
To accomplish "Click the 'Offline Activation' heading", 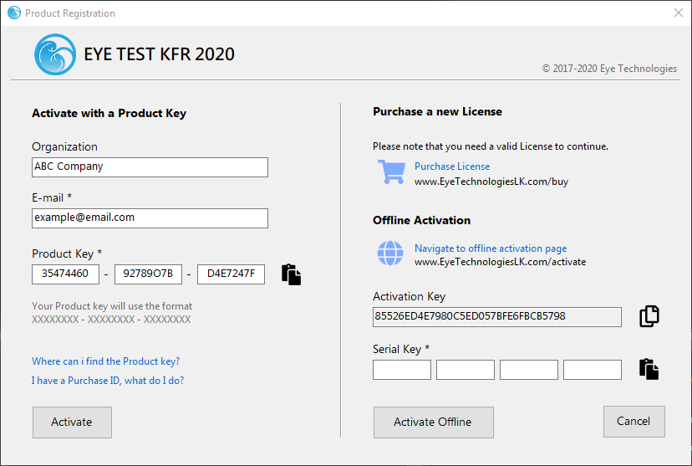I will [421, 220].
